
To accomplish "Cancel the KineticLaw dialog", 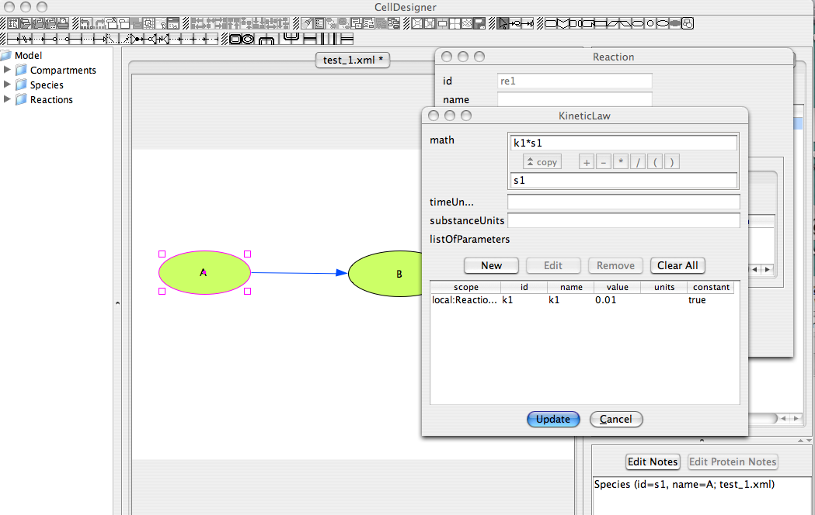I will pyautogui.click(x=616, y=419).
